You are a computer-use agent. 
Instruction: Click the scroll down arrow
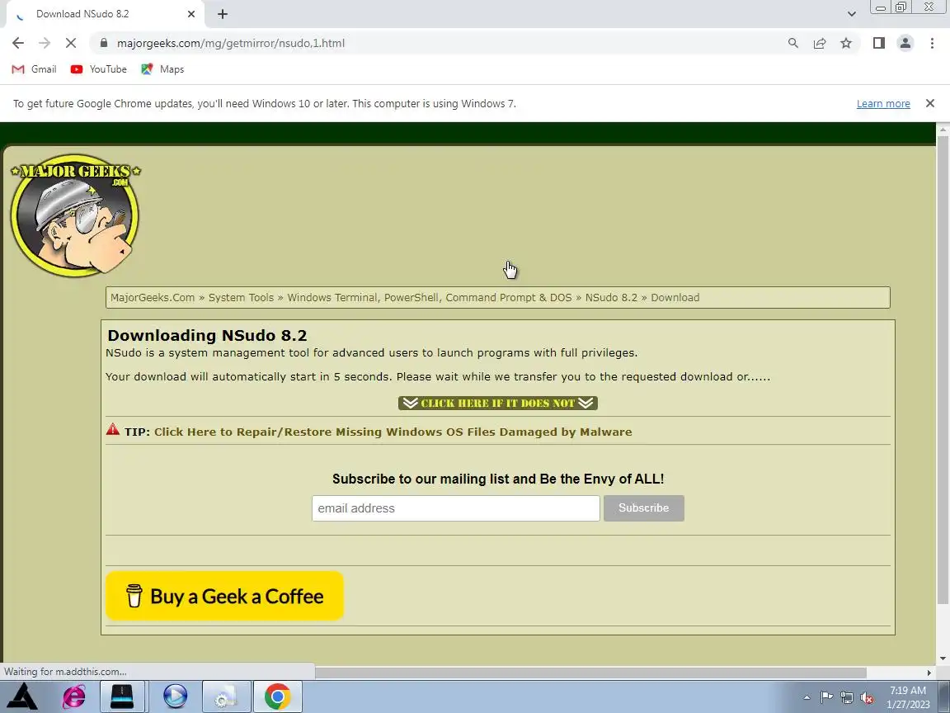943,659
